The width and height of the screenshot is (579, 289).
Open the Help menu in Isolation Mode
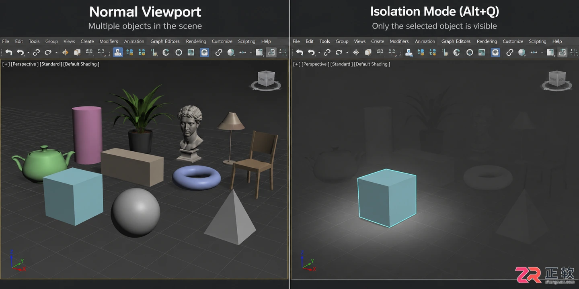557,41
